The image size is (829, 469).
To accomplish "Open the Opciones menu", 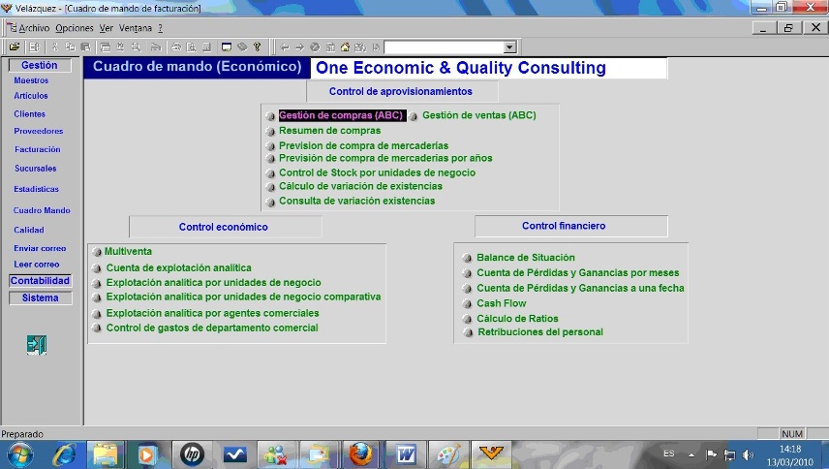I will pos(74,28).
